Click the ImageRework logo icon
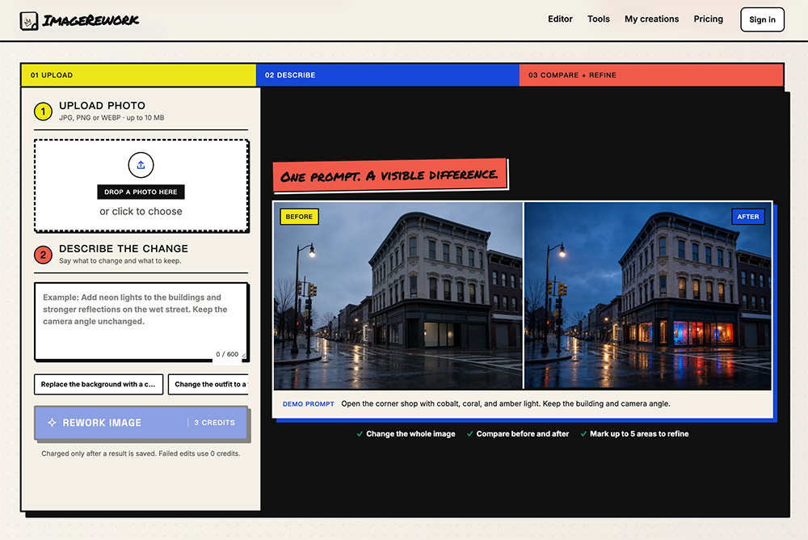This screenshot has height=540, width=808. click(29, 21)
